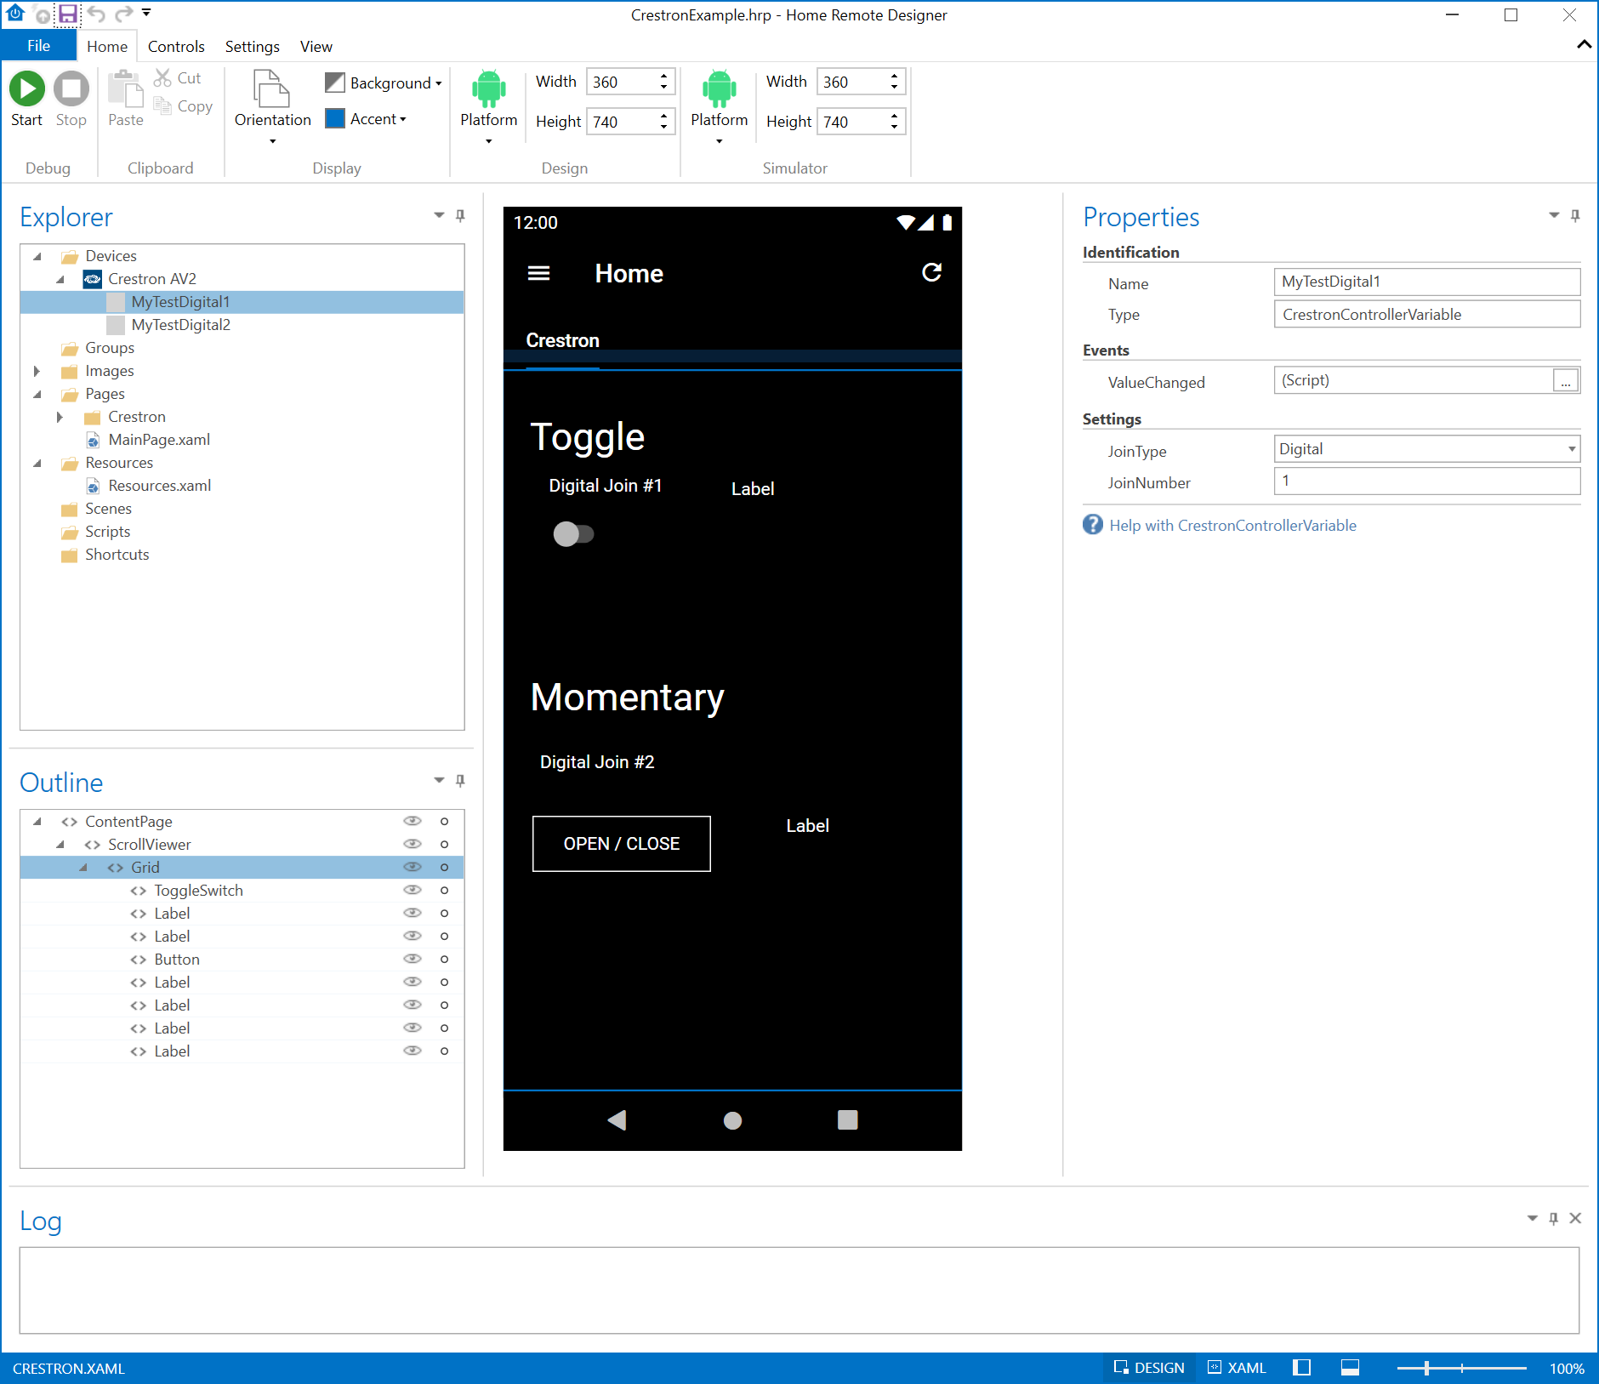
Task: Cut the selection using the Cut icon
Action: pos(162,78)
